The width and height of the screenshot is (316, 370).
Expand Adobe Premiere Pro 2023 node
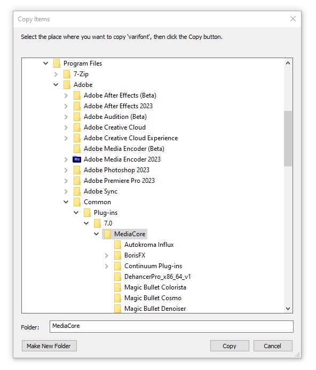[66, 181]
